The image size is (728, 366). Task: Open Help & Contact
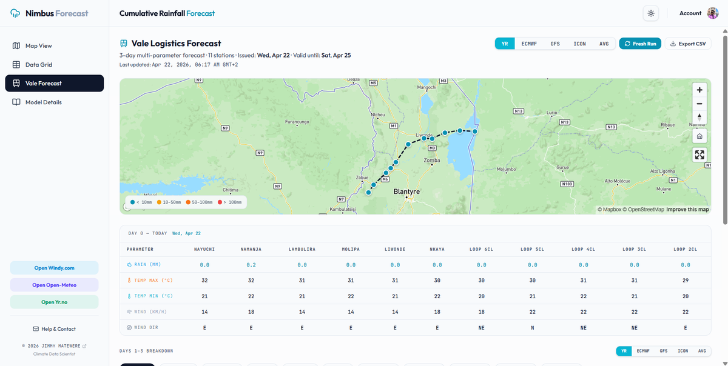click(x=54, y=329)
